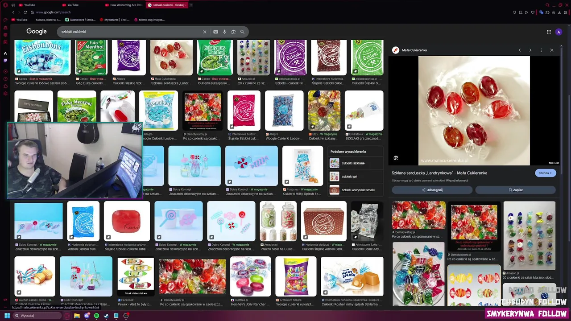Click the 'Strona' visit button
This screenshot has width=571, height=321.
tap(545, 173)
